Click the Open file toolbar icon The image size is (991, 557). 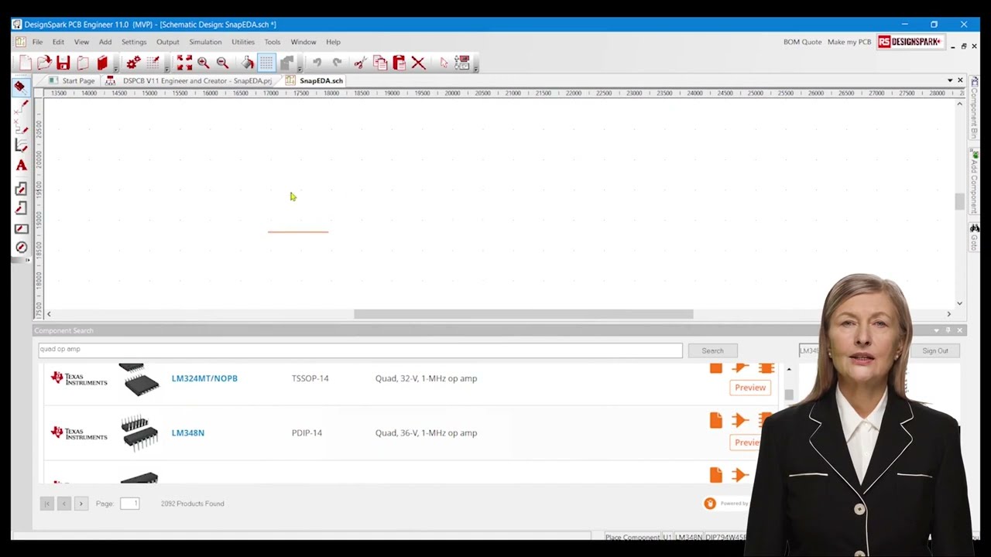(x=44, y=63)
